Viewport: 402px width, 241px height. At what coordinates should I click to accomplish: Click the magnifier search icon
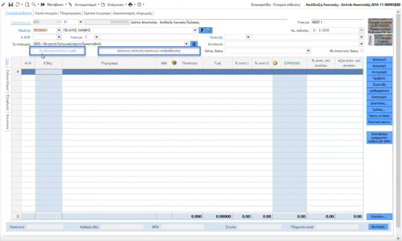[34, 5]
